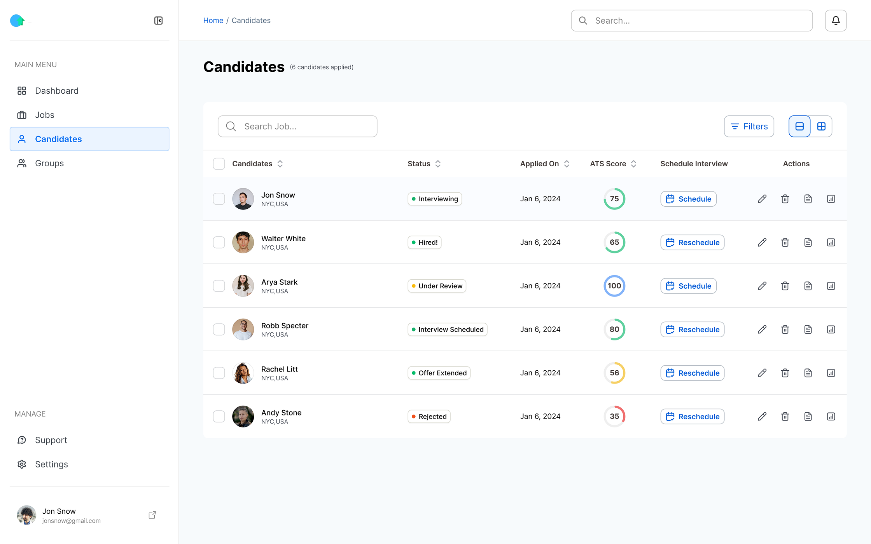The image size is (871, 544).
Task: Open Walter White's analytics chart icon
Action: (831, 242)
